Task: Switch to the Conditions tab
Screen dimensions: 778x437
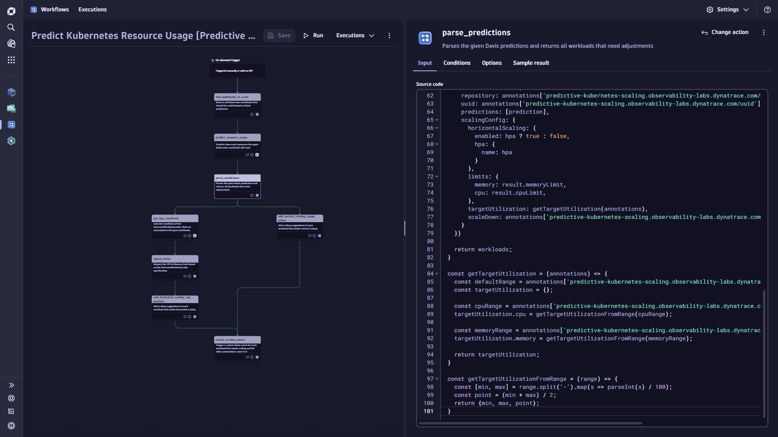Action: point(457,63)
